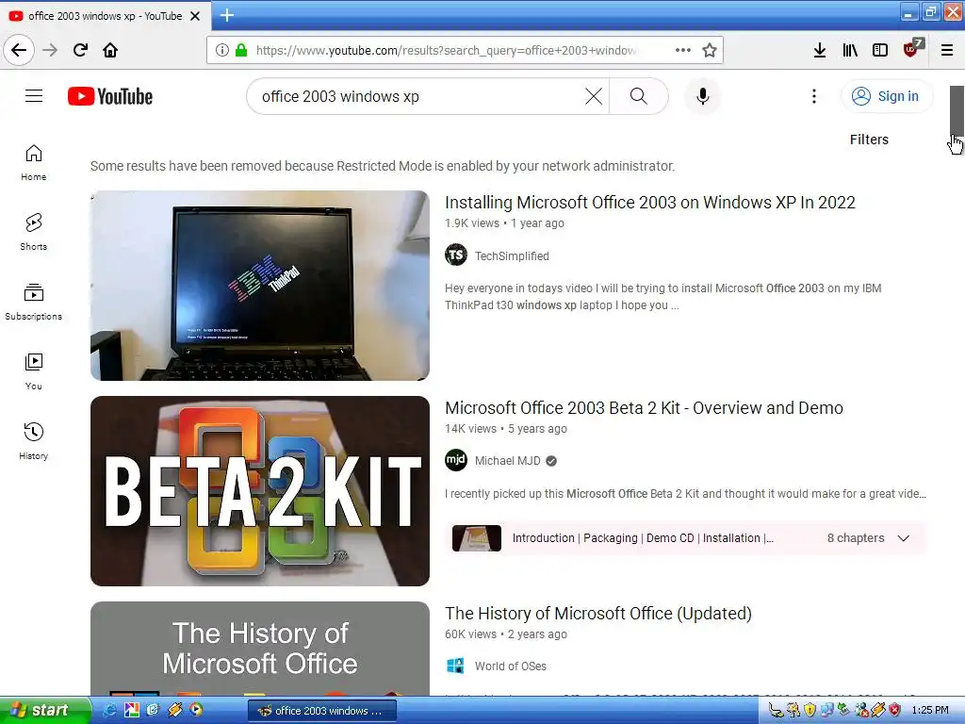
Task: Click the green padlock security icon
Action: click(x=241, y=50)
